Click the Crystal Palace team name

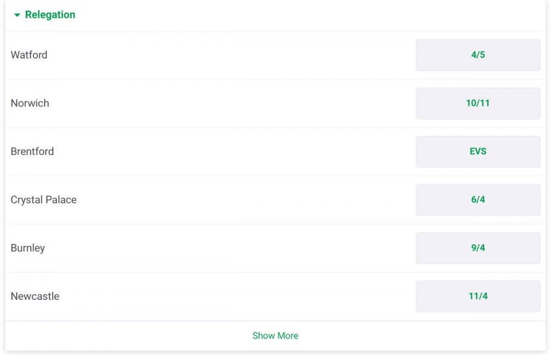pos(44,200)
